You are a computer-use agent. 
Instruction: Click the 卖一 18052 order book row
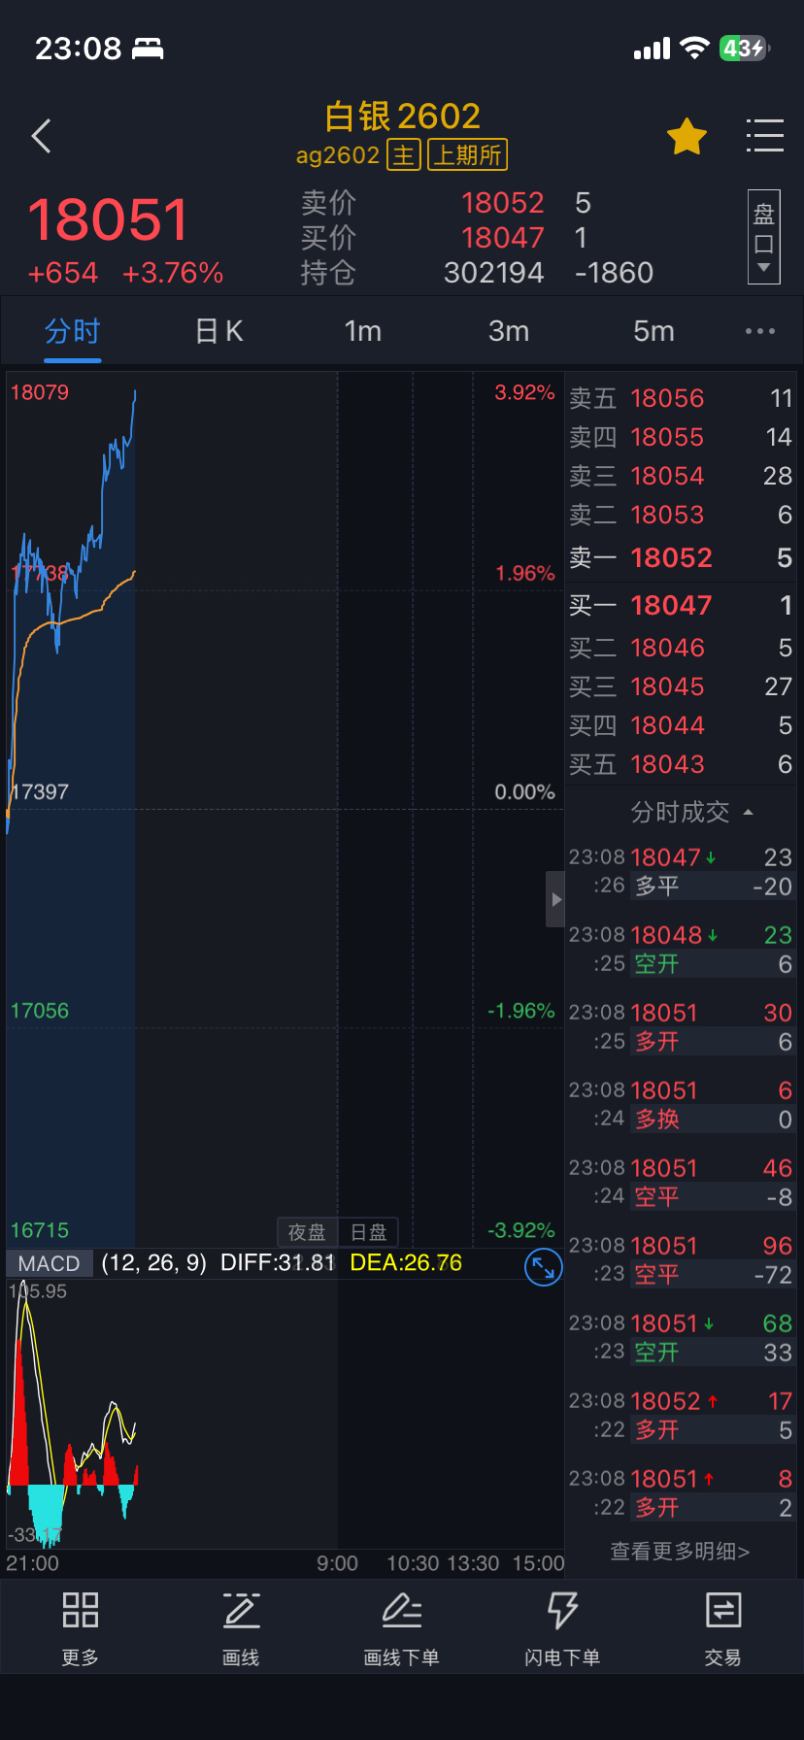[680, 558]
